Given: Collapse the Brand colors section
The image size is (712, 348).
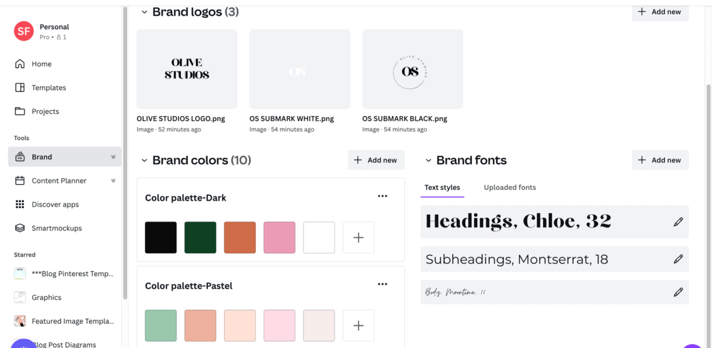Looking at the screenshot, I should (144, 160).
